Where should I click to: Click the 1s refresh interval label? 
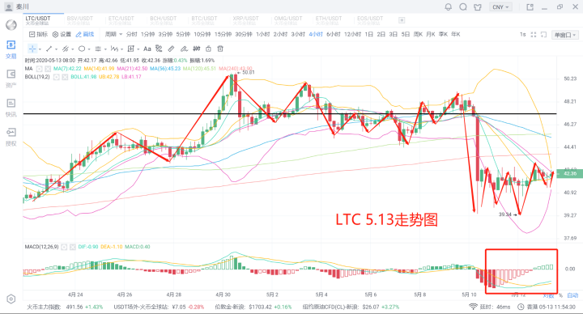[x=522, y=35]
